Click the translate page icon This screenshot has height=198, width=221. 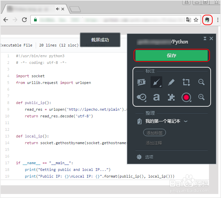coord(188,20)
